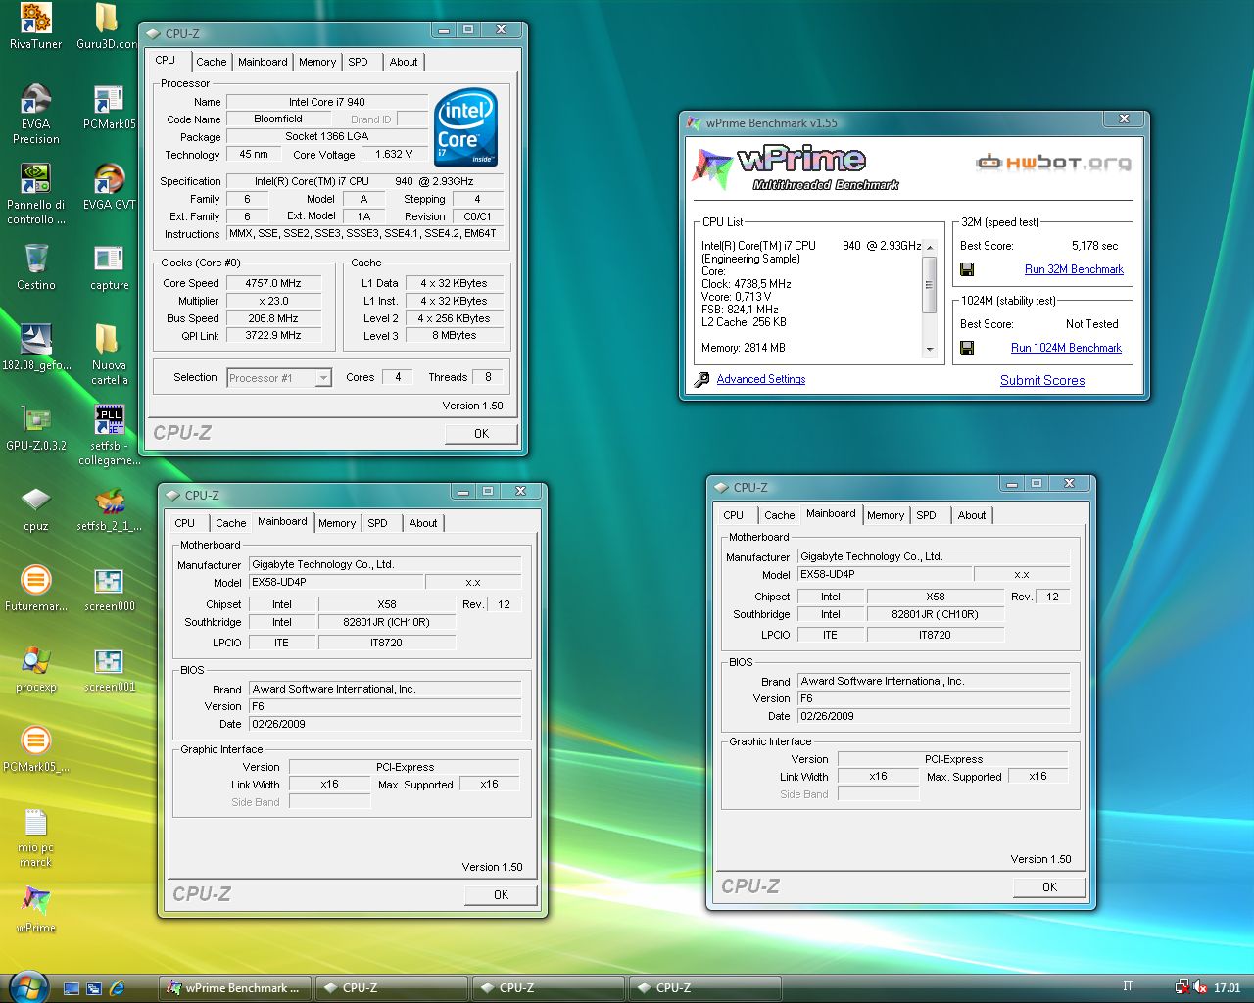This screenshot has width=1254, height=1003.
Task: Switch to Cache tab in top CPU-Z
Action: pos(211,62)
